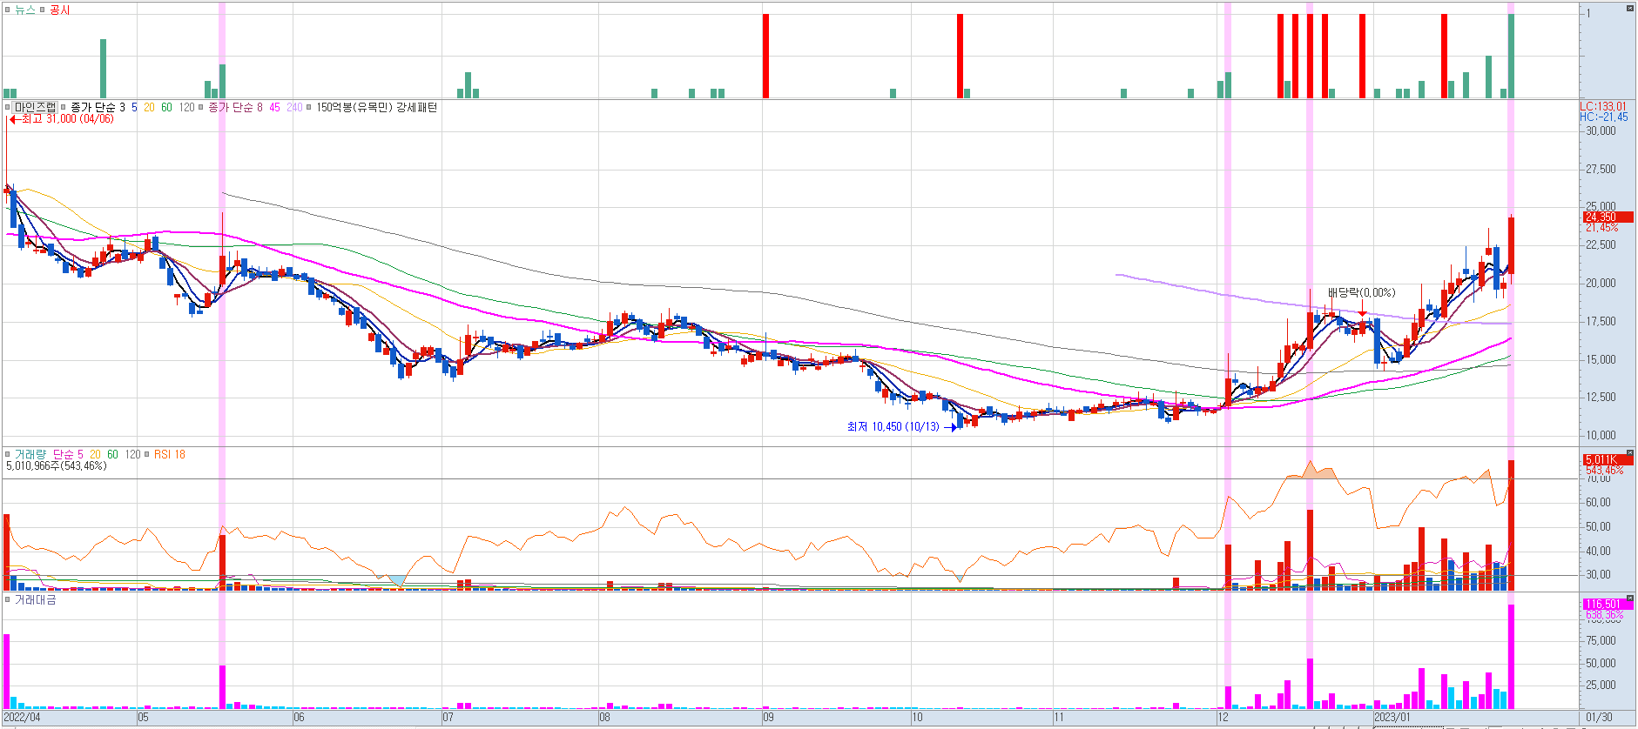Click the 2022/04 date axis label

[x=22, y=718]
